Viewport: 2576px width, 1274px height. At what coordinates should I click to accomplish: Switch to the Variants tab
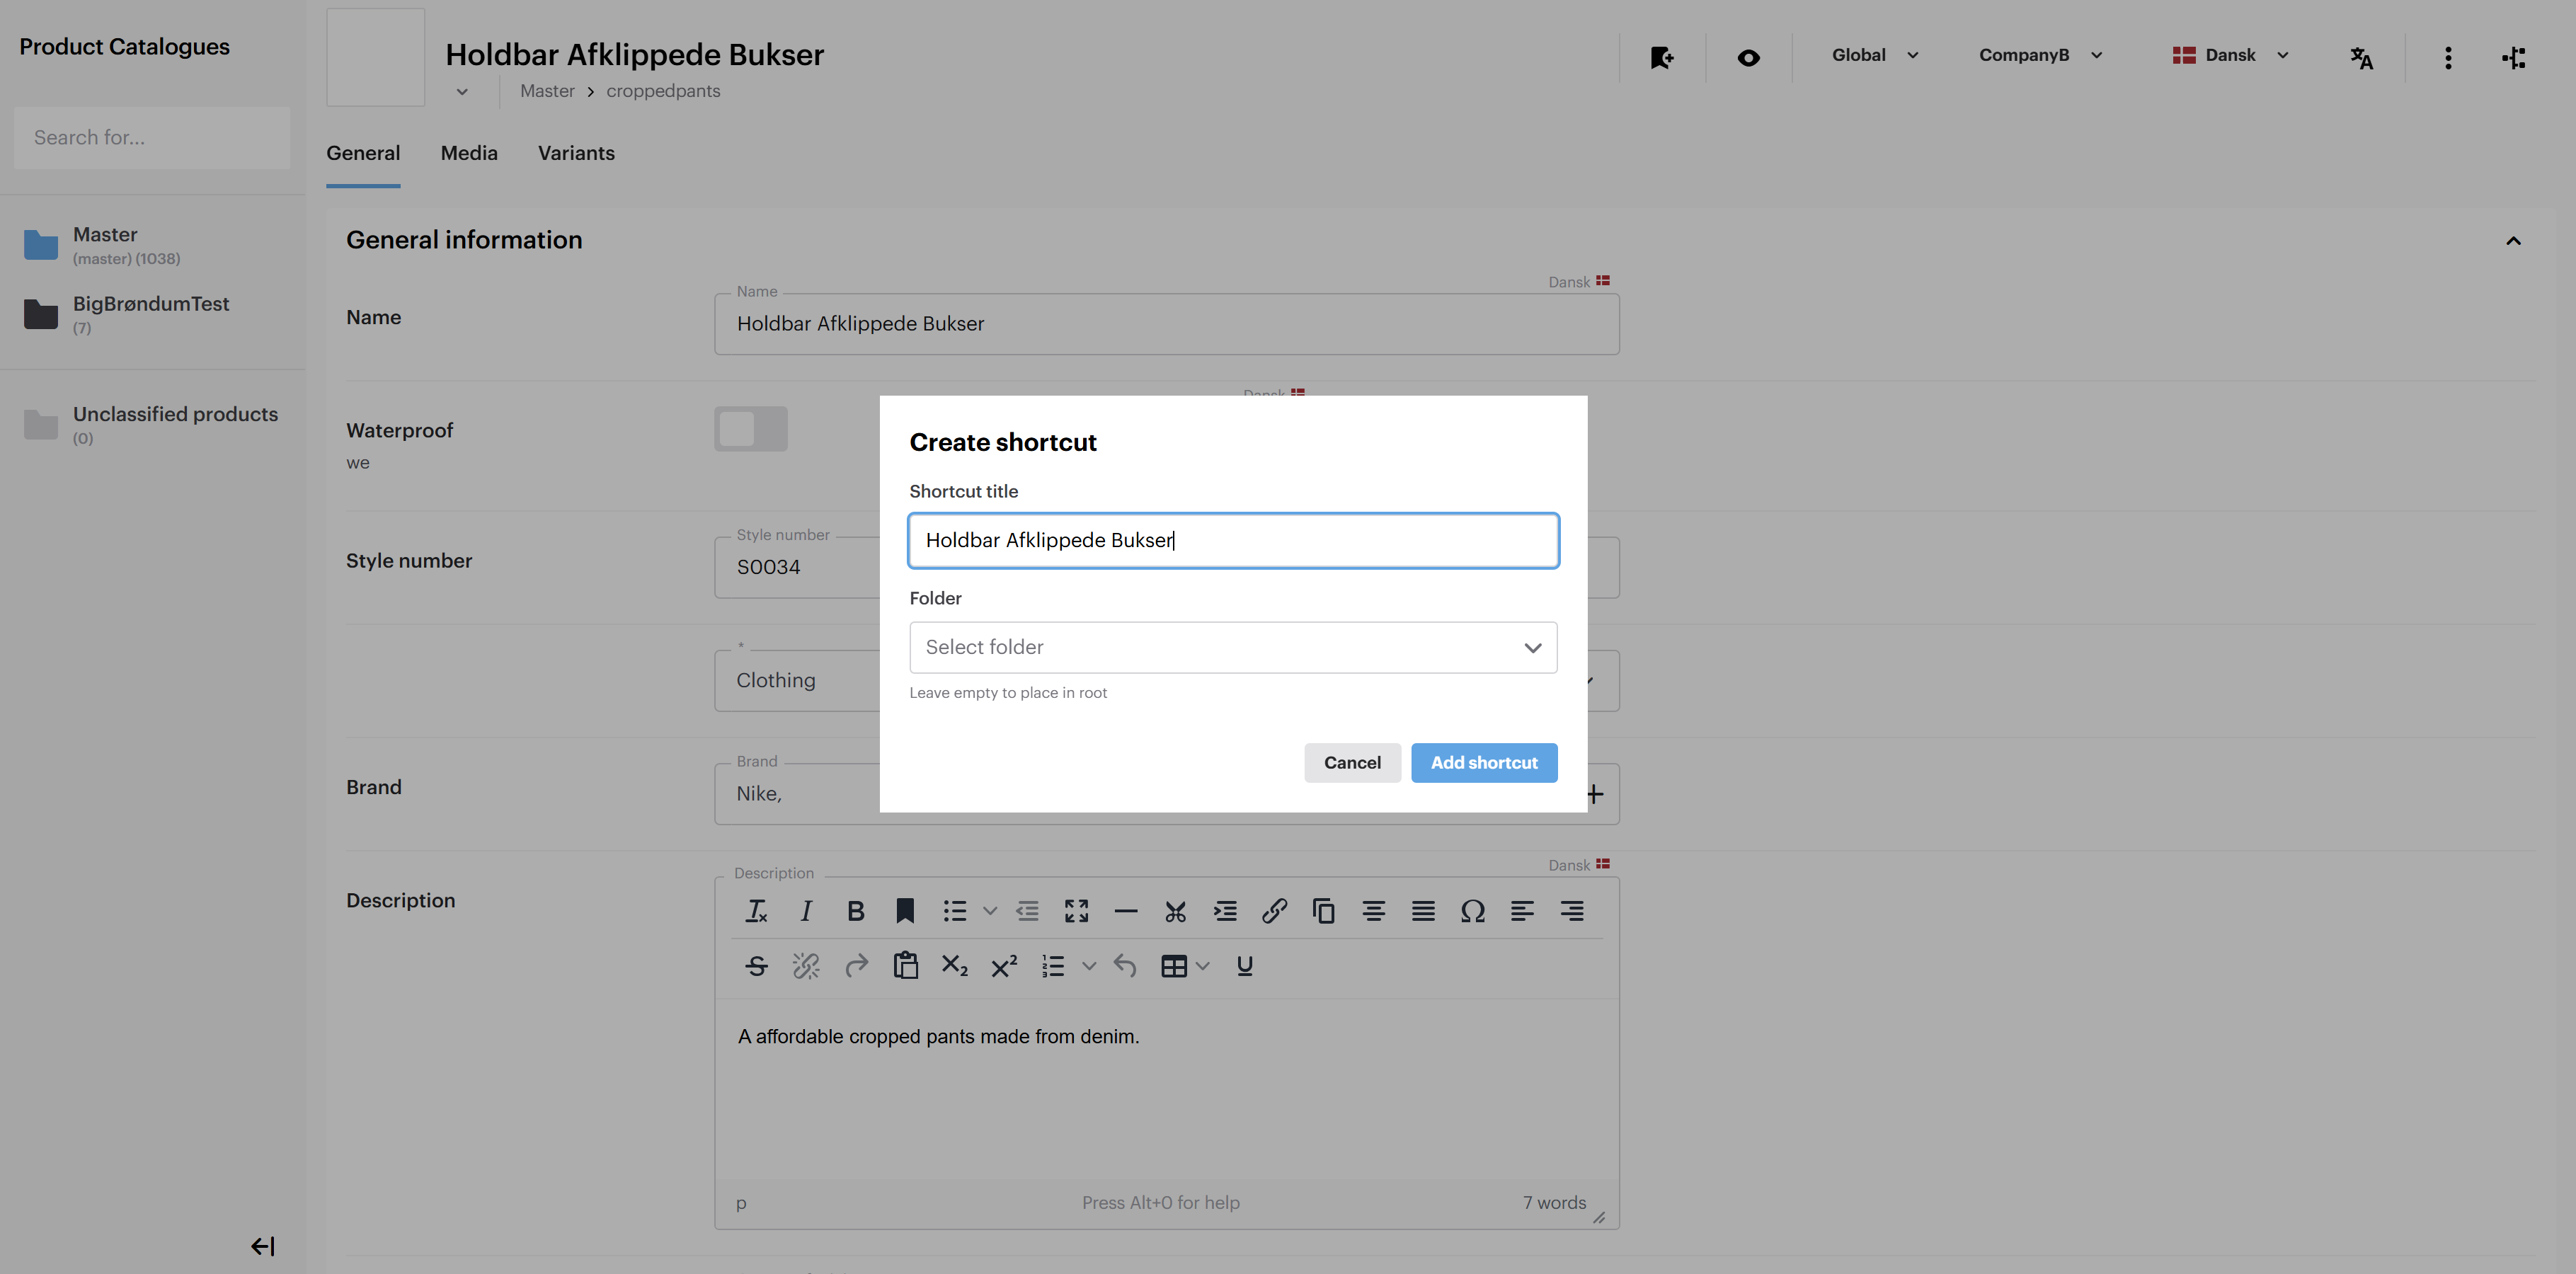[576, 153]
